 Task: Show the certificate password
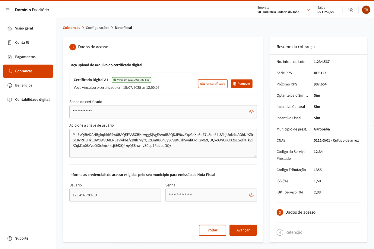point(251,112)
